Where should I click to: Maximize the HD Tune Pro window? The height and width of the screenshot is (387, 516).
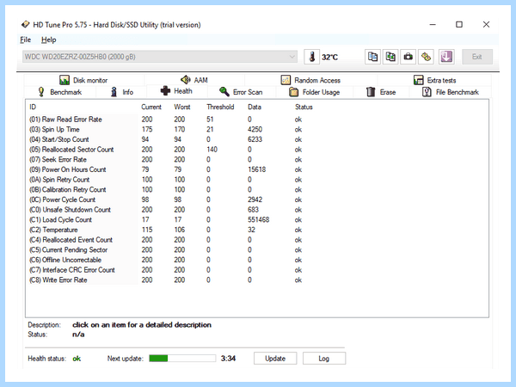[x=459, y=24]
